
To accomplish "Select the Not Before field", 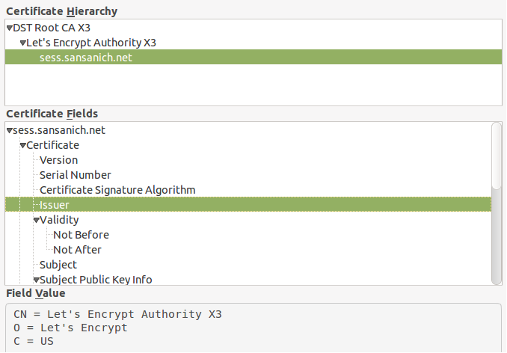I will 81,235.
